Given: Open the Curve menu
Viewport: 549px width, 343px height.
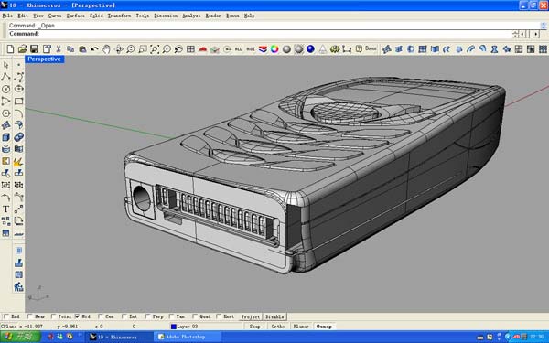Looking at the screenshot, I should [x=55, y=16].
